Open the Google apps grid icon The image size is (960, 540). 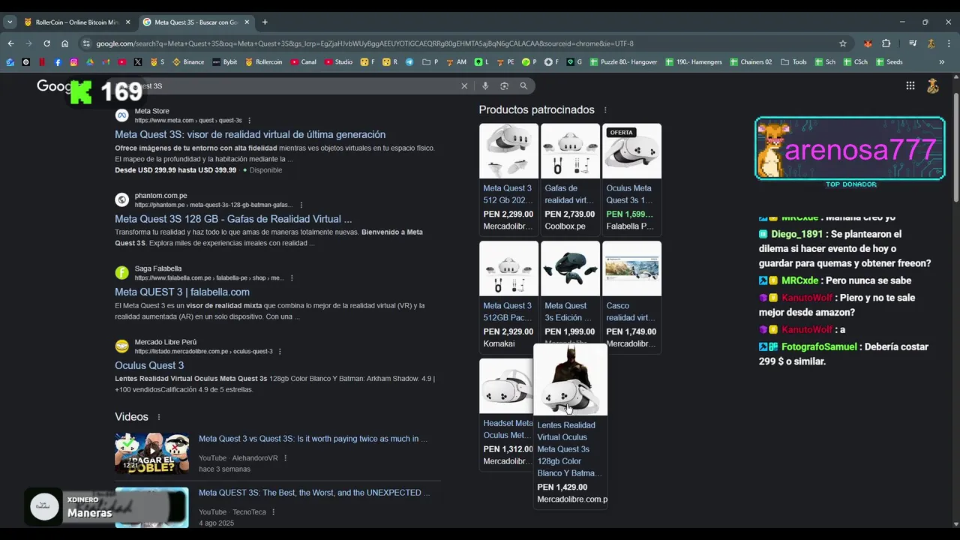(910, 85)
